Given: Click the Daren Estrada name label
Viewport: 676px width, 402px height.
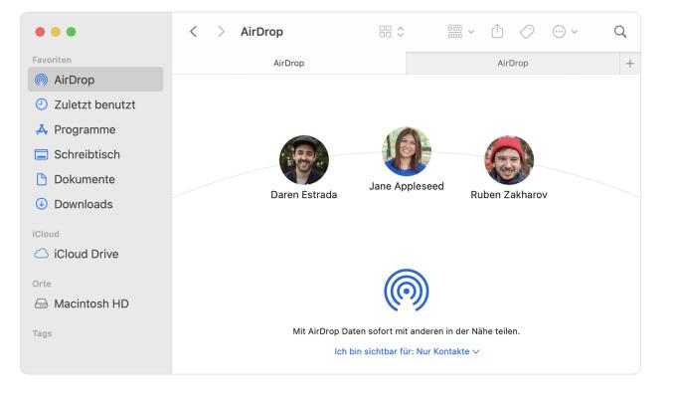Looking at the screenshot, I should click(x=304, y=194).
